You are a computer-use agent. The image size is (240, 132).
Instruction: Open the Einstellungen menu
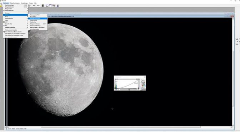tap(24, 3)
